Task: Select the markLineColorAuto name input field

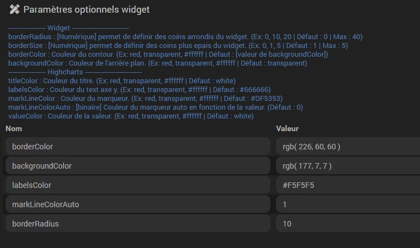Action: [138, 204]
